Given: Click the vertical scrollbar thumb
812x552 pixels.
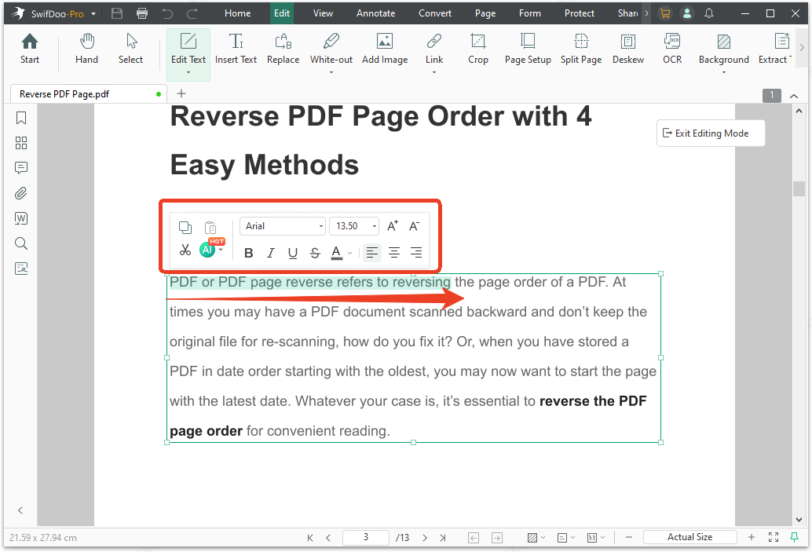Looking at the screenshot, I should point(799,188).
